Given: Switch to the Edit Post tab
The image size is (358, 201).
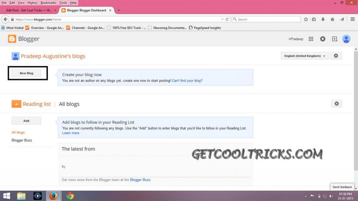Looking at the screenshot, I should pyautogui.click(x=29, y=10).
